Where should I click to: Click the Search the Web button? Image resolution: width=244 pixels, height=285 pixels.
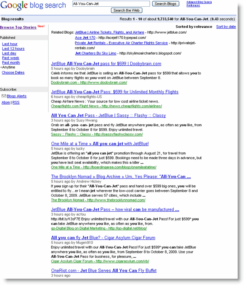click(x=126, y=10)
